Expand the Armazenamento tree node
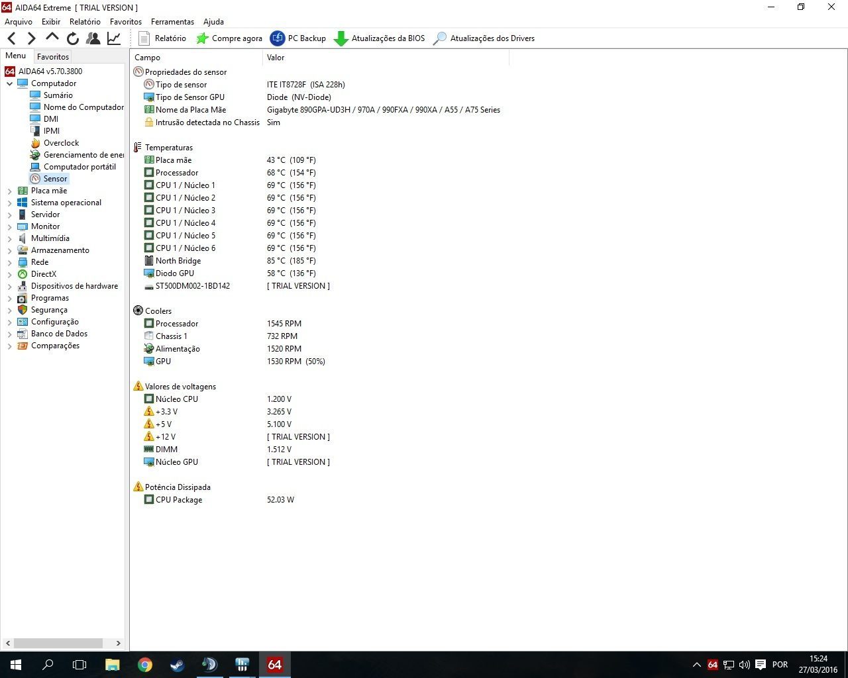The height and width of the screenshot is (678, 848). click(x=9, y=250)
